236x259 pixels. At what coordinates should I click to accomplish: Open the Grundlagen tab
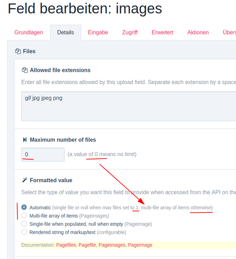29,32
